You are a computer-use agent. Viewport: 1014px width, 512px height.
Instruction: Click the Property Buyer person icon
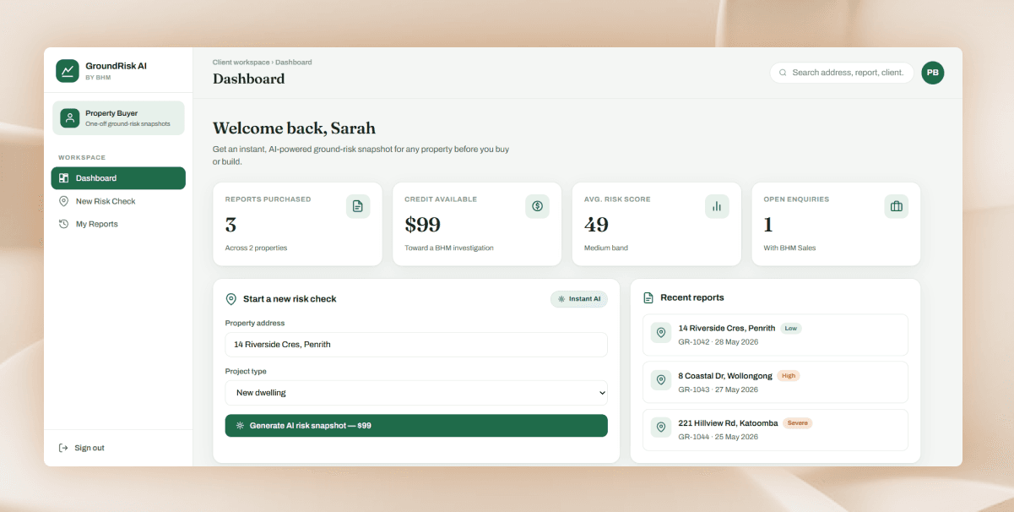point(70,117)
